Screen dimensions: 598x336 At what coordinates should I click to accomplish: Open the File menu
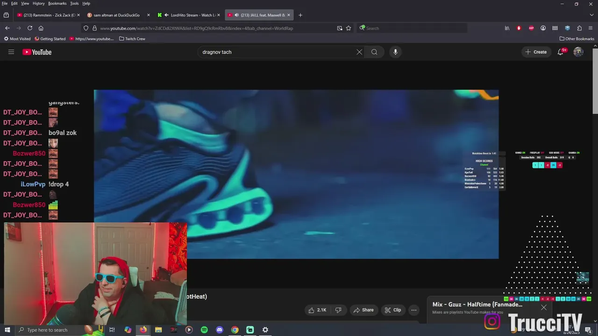point(5,3)
